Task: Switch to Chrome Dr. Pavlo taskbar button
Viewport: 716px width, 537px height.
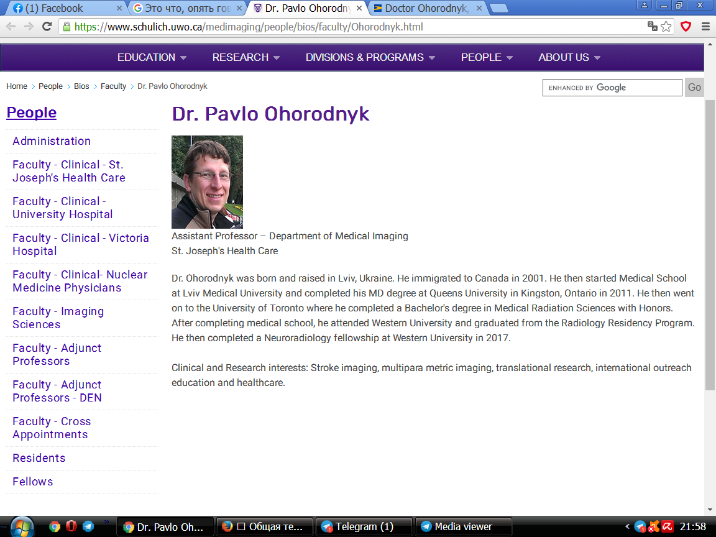Action: 165,527
